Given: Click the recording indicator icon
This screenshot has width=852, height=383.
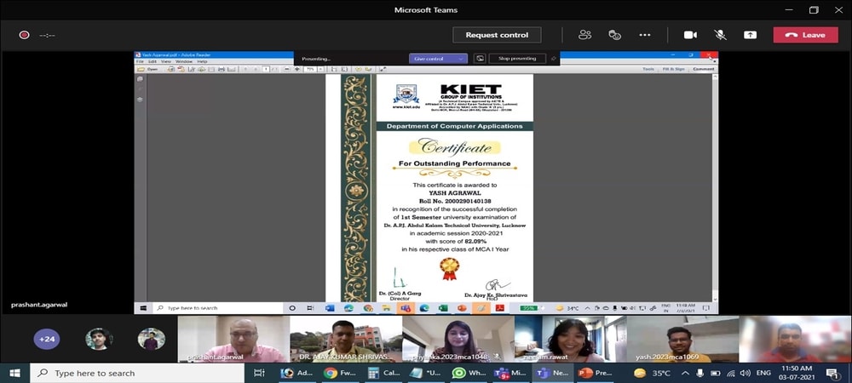Looking at the screenshot, I should click(x=25, y=35).
